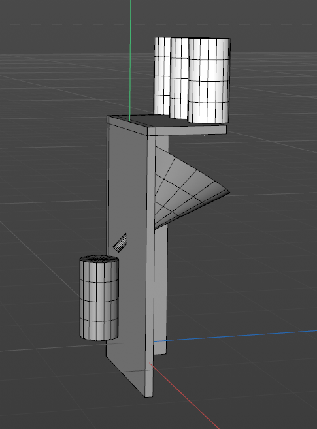Click the bottom corner of the tall front panel
The width and height of the screenshot is (317, 429).
click(148, 396)
